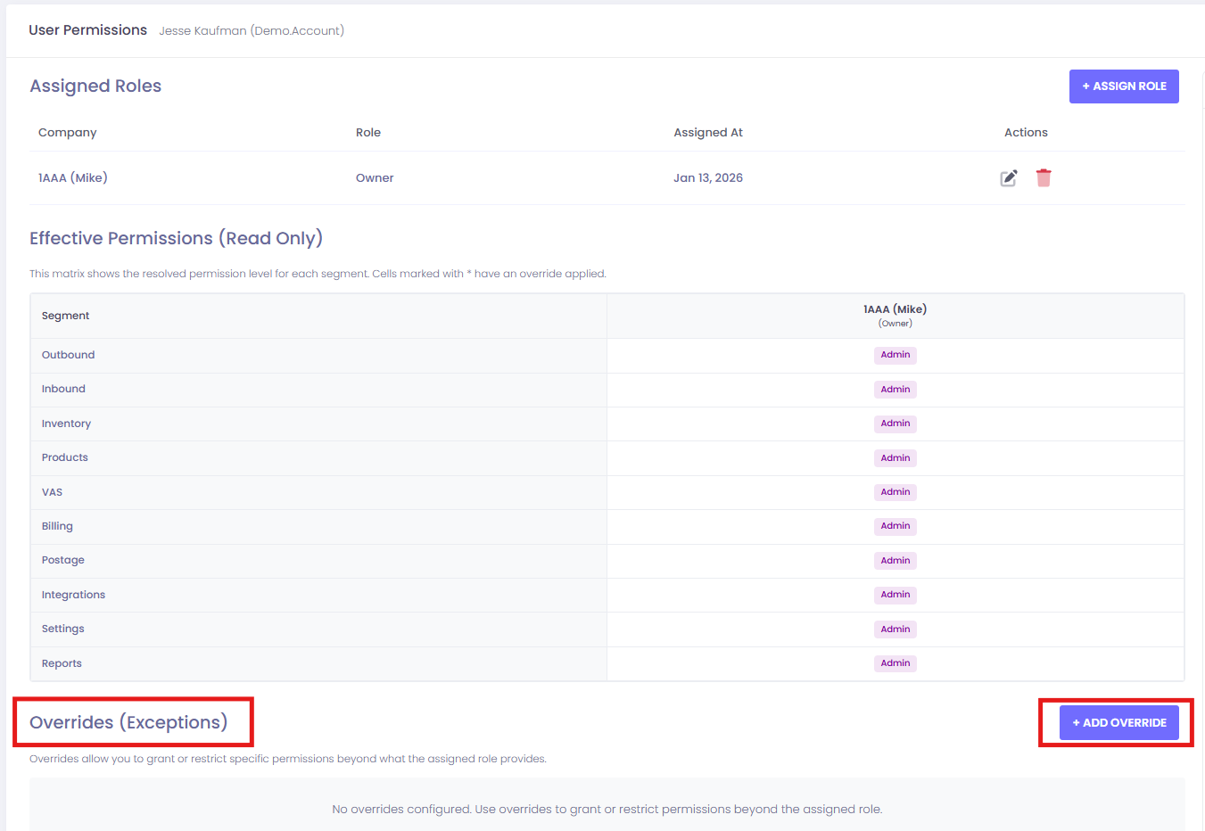Select the Billing Admin badge
The width and height of the screenshot is (1205, 831).
(895, 526)
